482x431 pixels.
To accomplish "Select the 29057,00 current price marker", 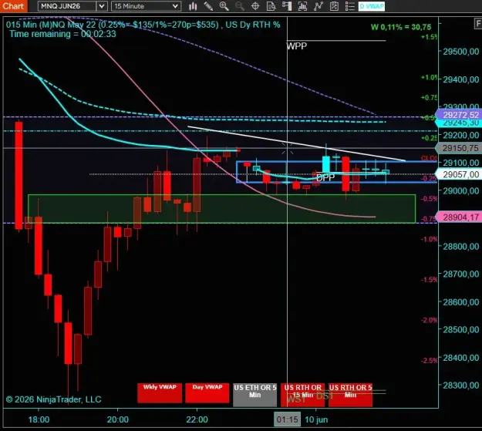I will coord(460,174).
